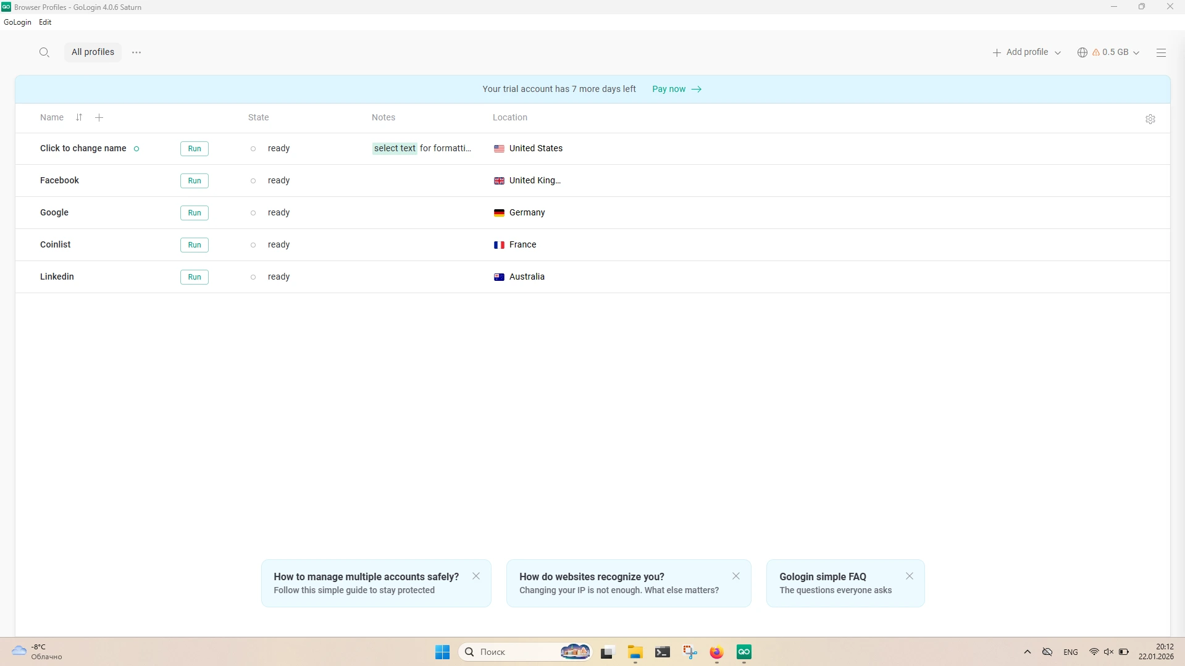Open the terminal from the taskbar
The image size is (1185, 666).
coord(663,652)
